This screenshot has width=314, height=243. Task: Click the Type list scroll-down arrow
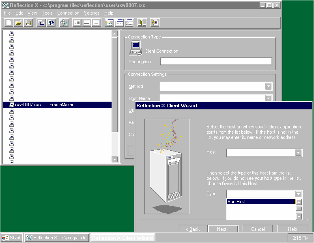coord(299,216)
